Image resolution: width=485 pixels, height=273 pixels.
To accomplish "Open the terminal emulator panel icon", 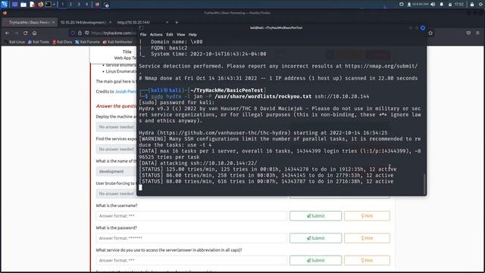I will pos(48,5).
